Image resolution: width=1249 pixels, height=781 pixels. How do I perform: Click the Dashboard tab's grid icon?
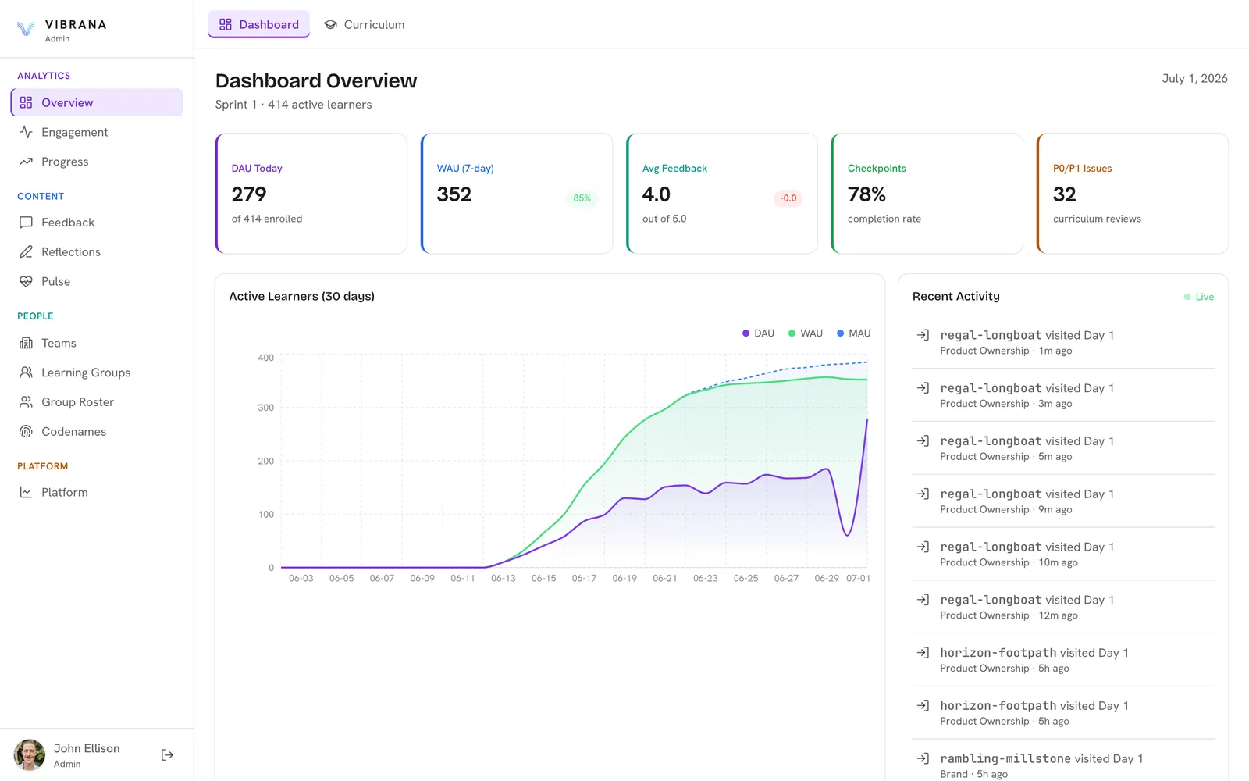coord(226,24)
